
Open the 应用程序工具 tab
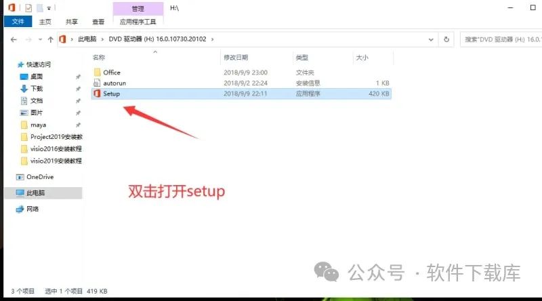pos(138,22)
